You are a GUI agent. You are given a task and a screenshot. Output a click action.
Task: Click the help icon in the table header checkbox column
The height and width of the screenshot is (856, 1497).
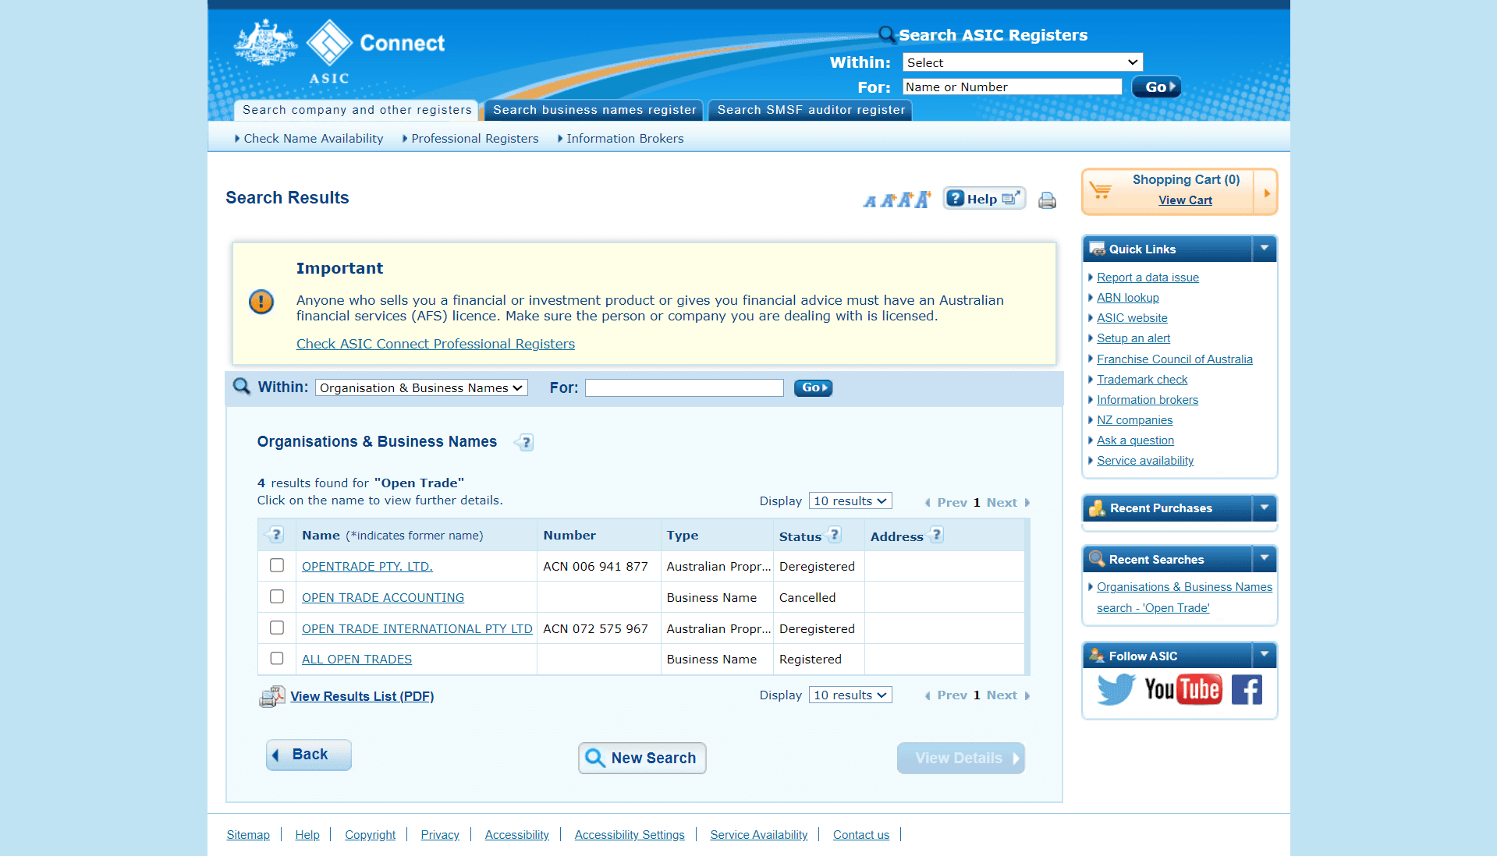point(275,535)
